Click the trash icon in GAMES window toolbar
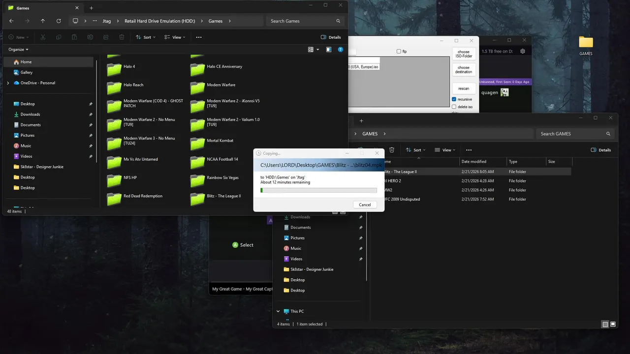Viewport: 630px width, 354px height. 392,150
